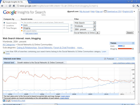The width and height of the screenshot is (140, 105).
Task: Open the My Account link
Action: [85, 12]
